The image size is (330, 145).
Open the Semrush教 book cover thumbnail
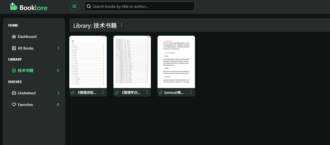tap(176, 62)
